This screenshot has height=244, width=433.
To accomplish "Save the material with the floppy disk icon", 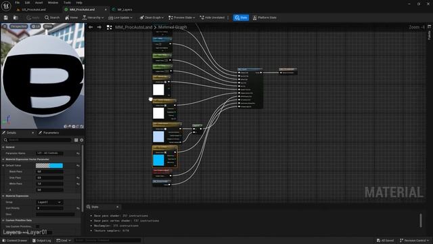I will tap(6, 18).
